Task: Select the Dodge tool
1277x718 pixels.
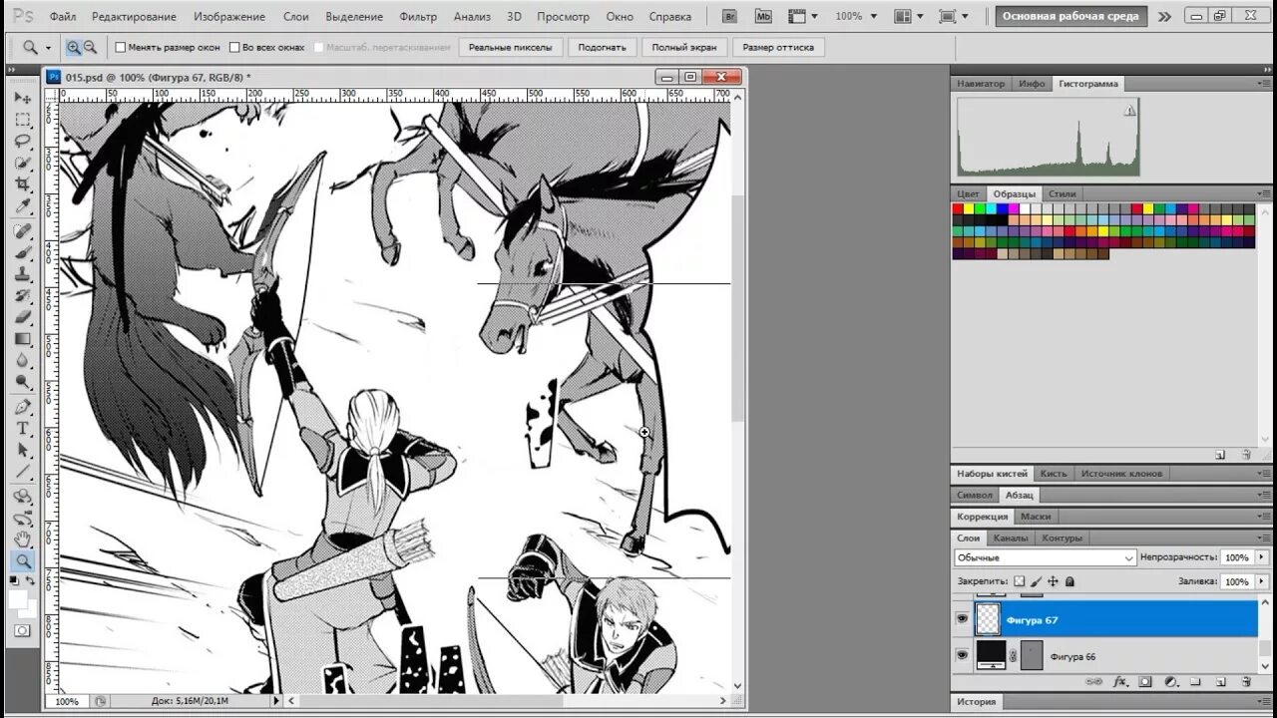Action: [x=23, y=383]
